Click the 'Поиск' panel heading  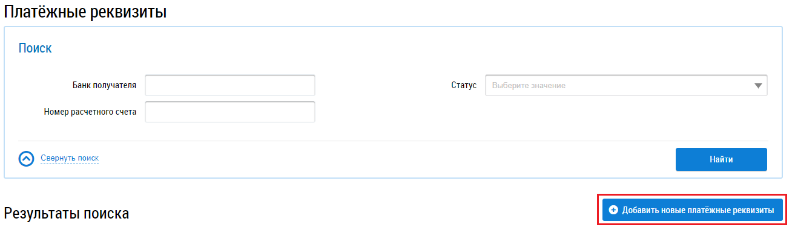(35, 49)
